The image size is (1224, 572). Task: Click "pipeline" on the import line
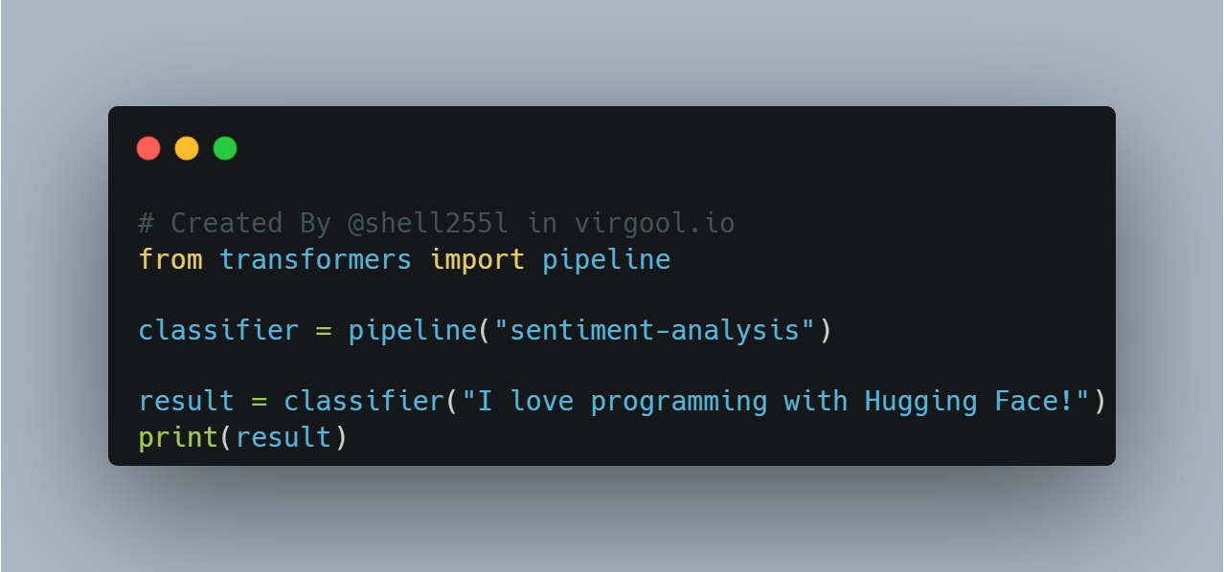606,259
